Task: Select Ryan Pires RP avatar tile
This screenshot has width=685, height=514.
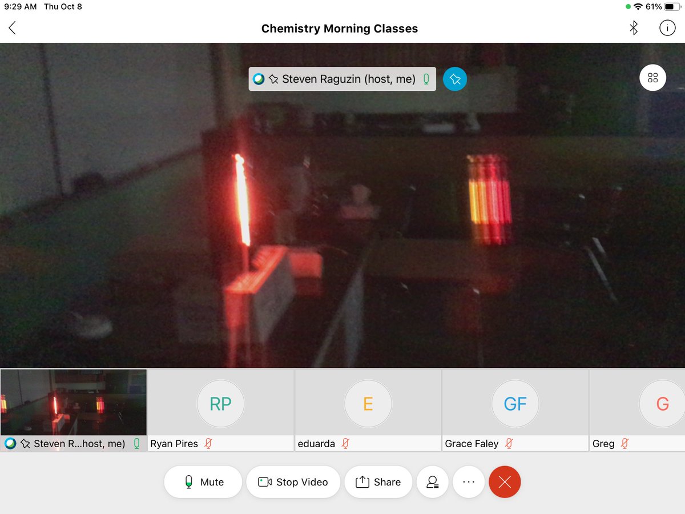Action: [221, 404]
